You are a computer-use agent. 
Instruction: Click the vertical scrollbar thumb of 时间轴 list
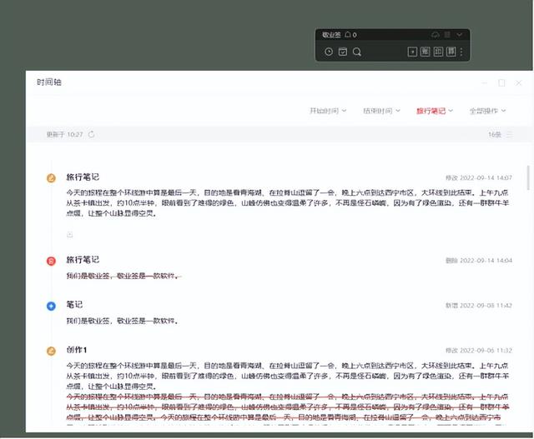[528, 177]
